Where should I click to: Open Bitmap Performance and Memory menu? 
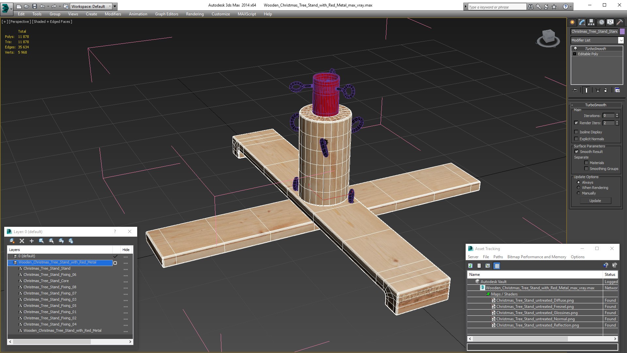pos(537,257)
